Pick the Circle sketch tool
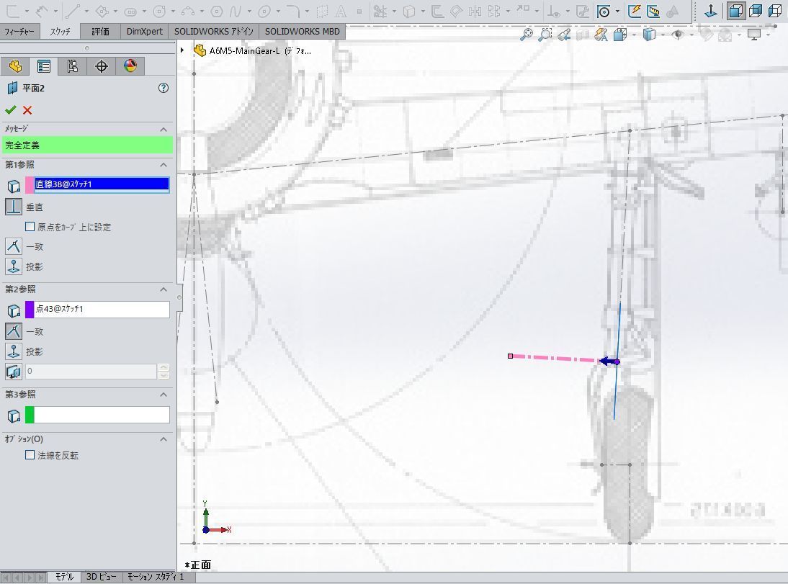 point(159,11)
